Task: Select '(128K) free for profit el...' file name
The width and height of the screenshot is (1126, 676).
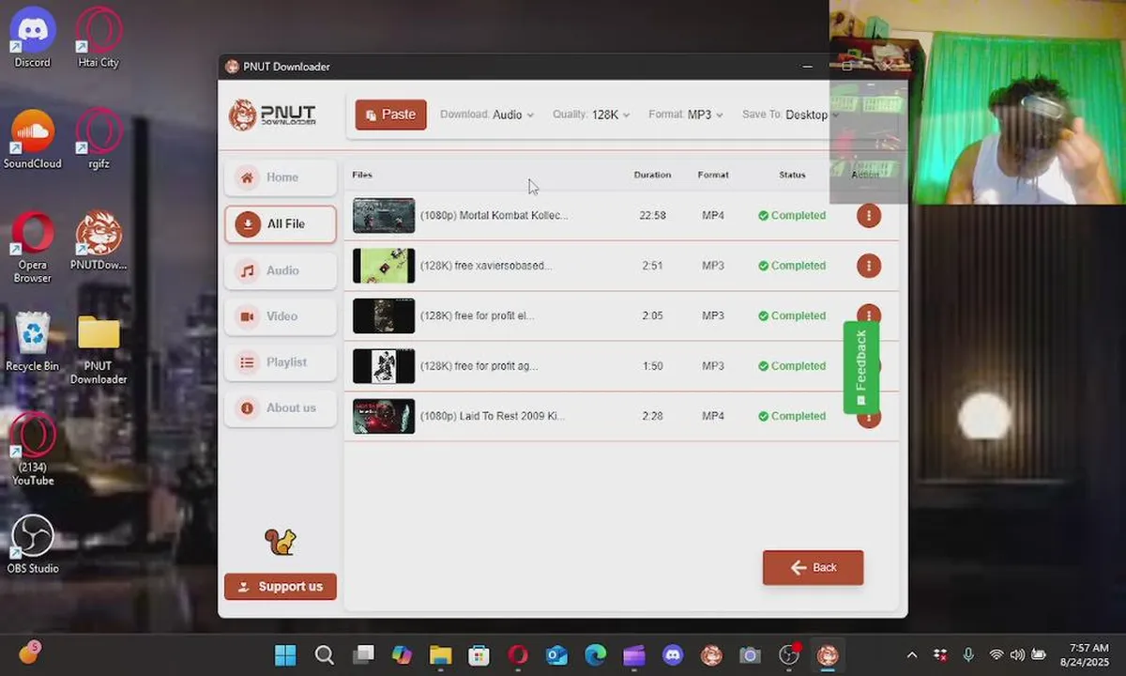Action: click(477, 315)
